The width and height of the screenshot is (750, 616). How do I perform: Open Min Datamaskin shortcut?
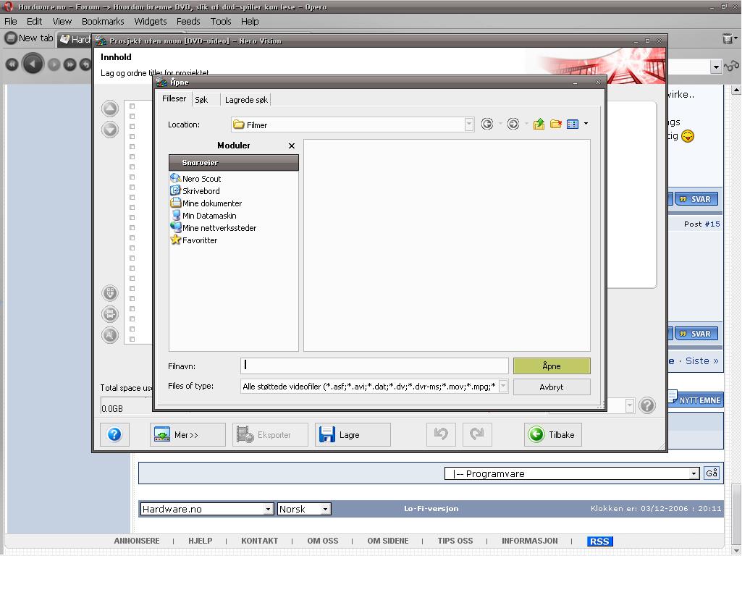[x=203, y=216]
